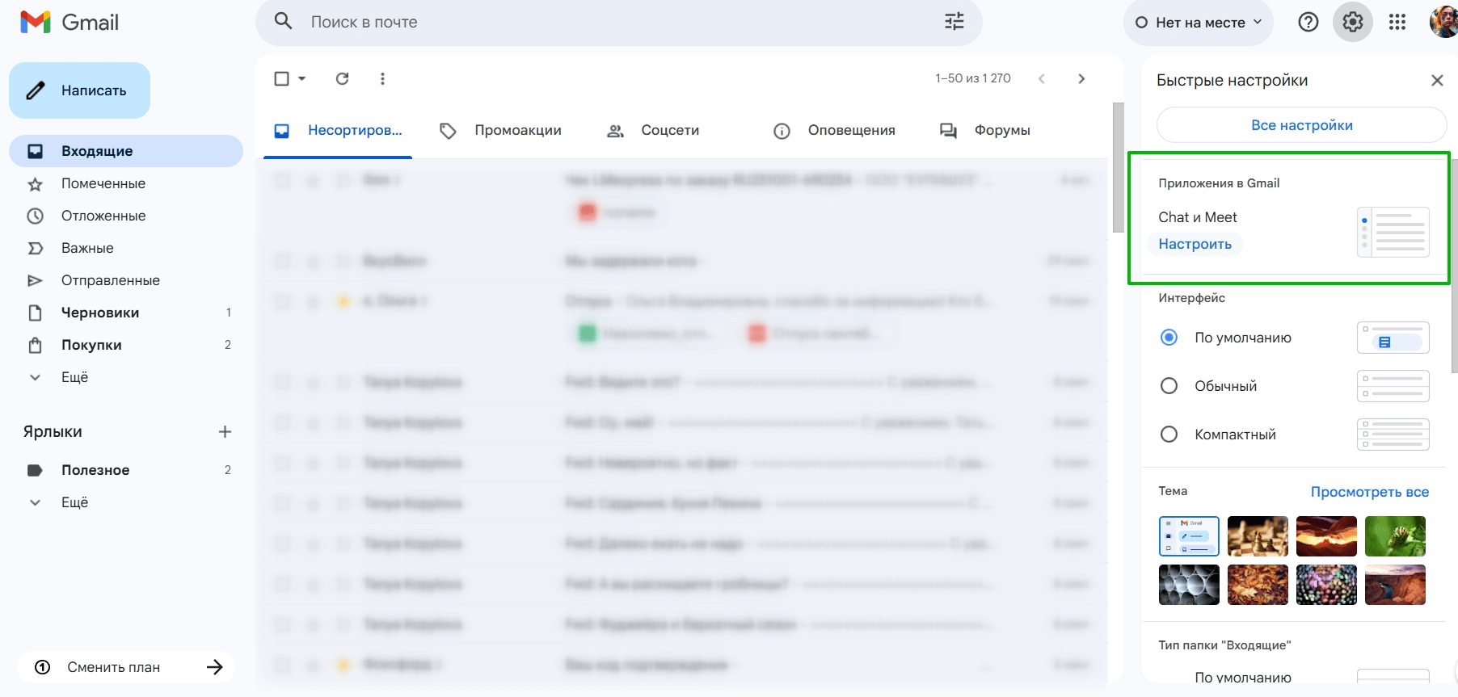Open the Google apps grid

click(x=1397, y=22)
